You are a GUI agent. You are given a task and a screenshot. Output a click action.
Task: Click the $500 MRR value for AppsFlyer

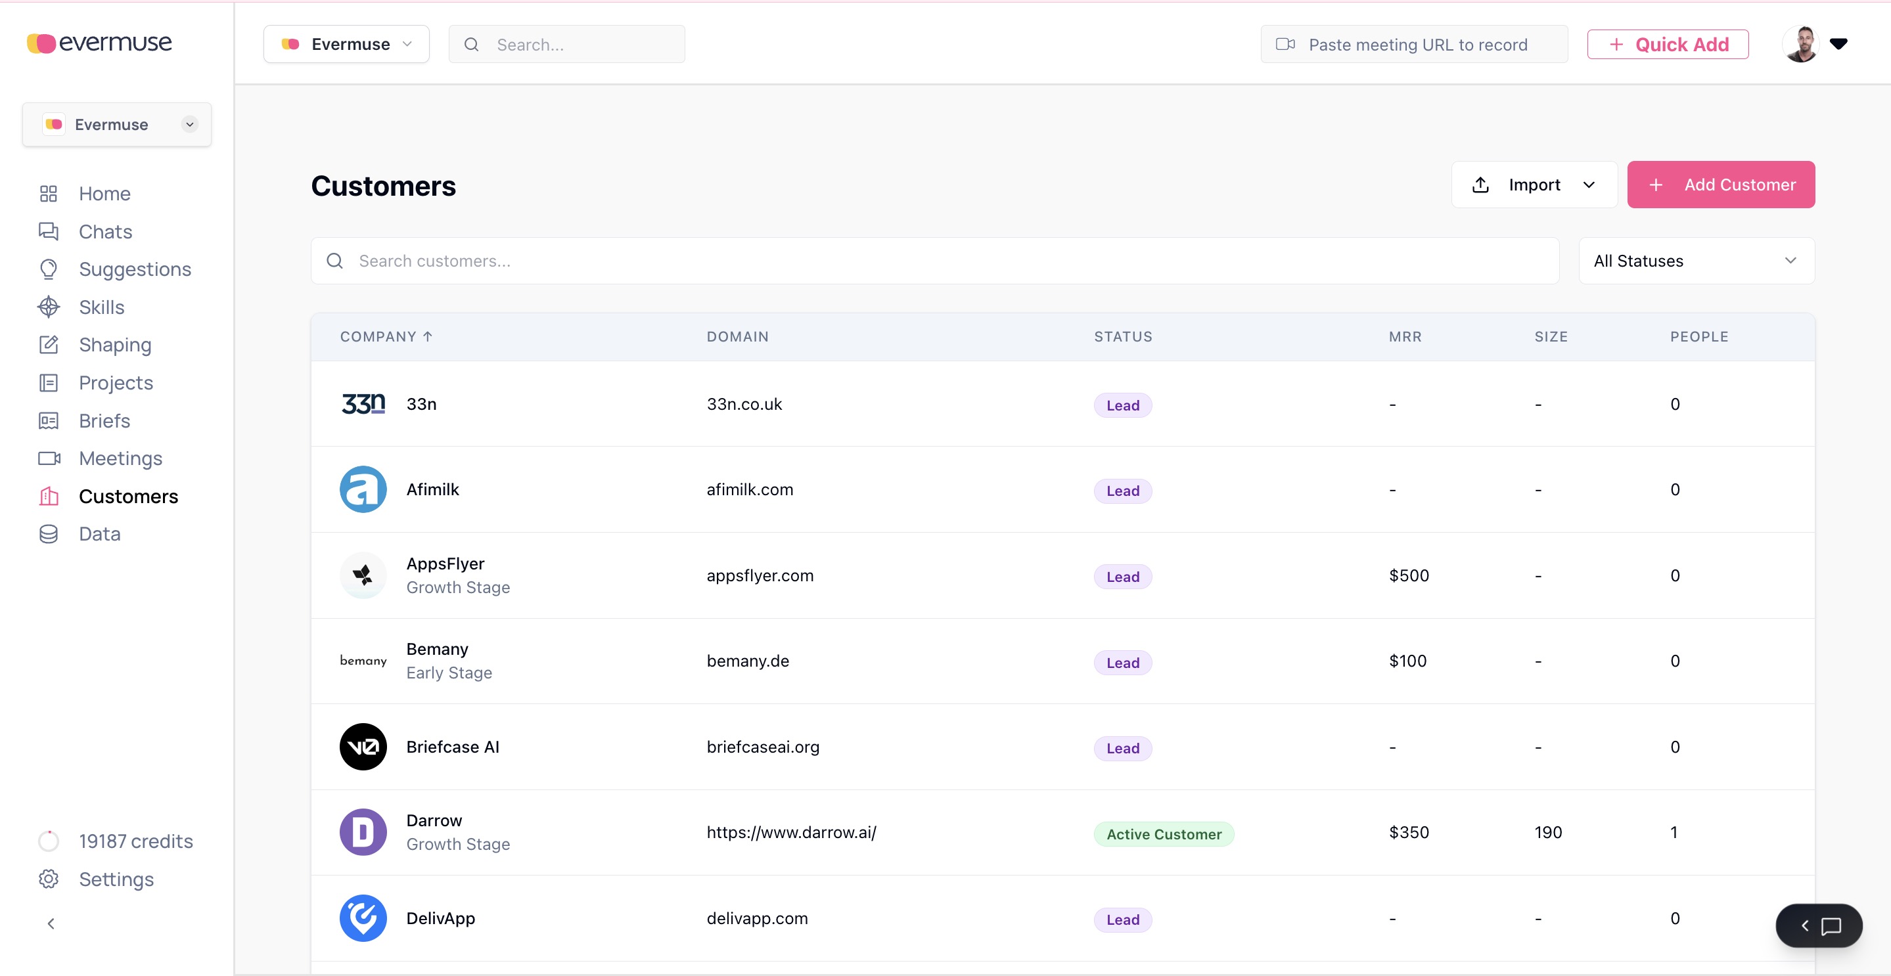tap(1409, 575)
